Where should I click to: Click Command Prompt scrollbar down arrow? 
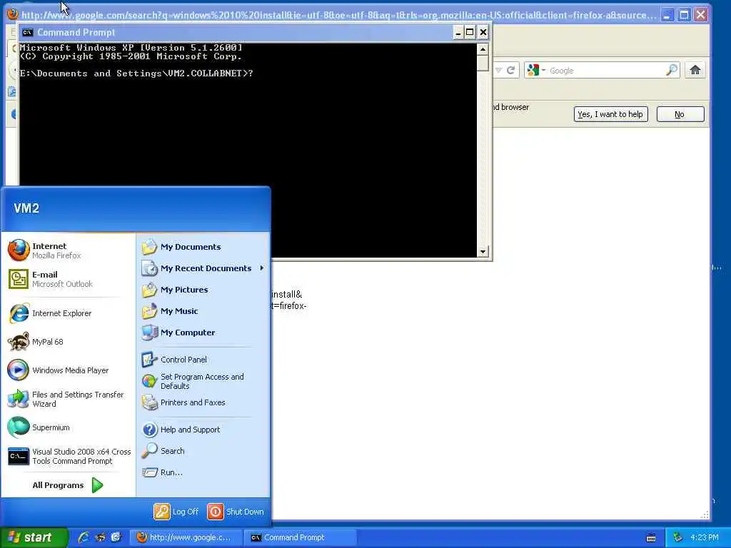[483, 252]
